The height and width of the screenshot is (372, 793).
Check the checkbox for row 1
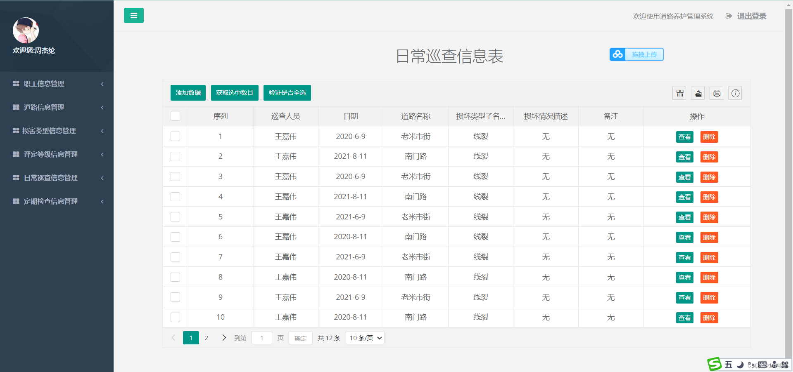pyautogui.click(x=176, y=137)
